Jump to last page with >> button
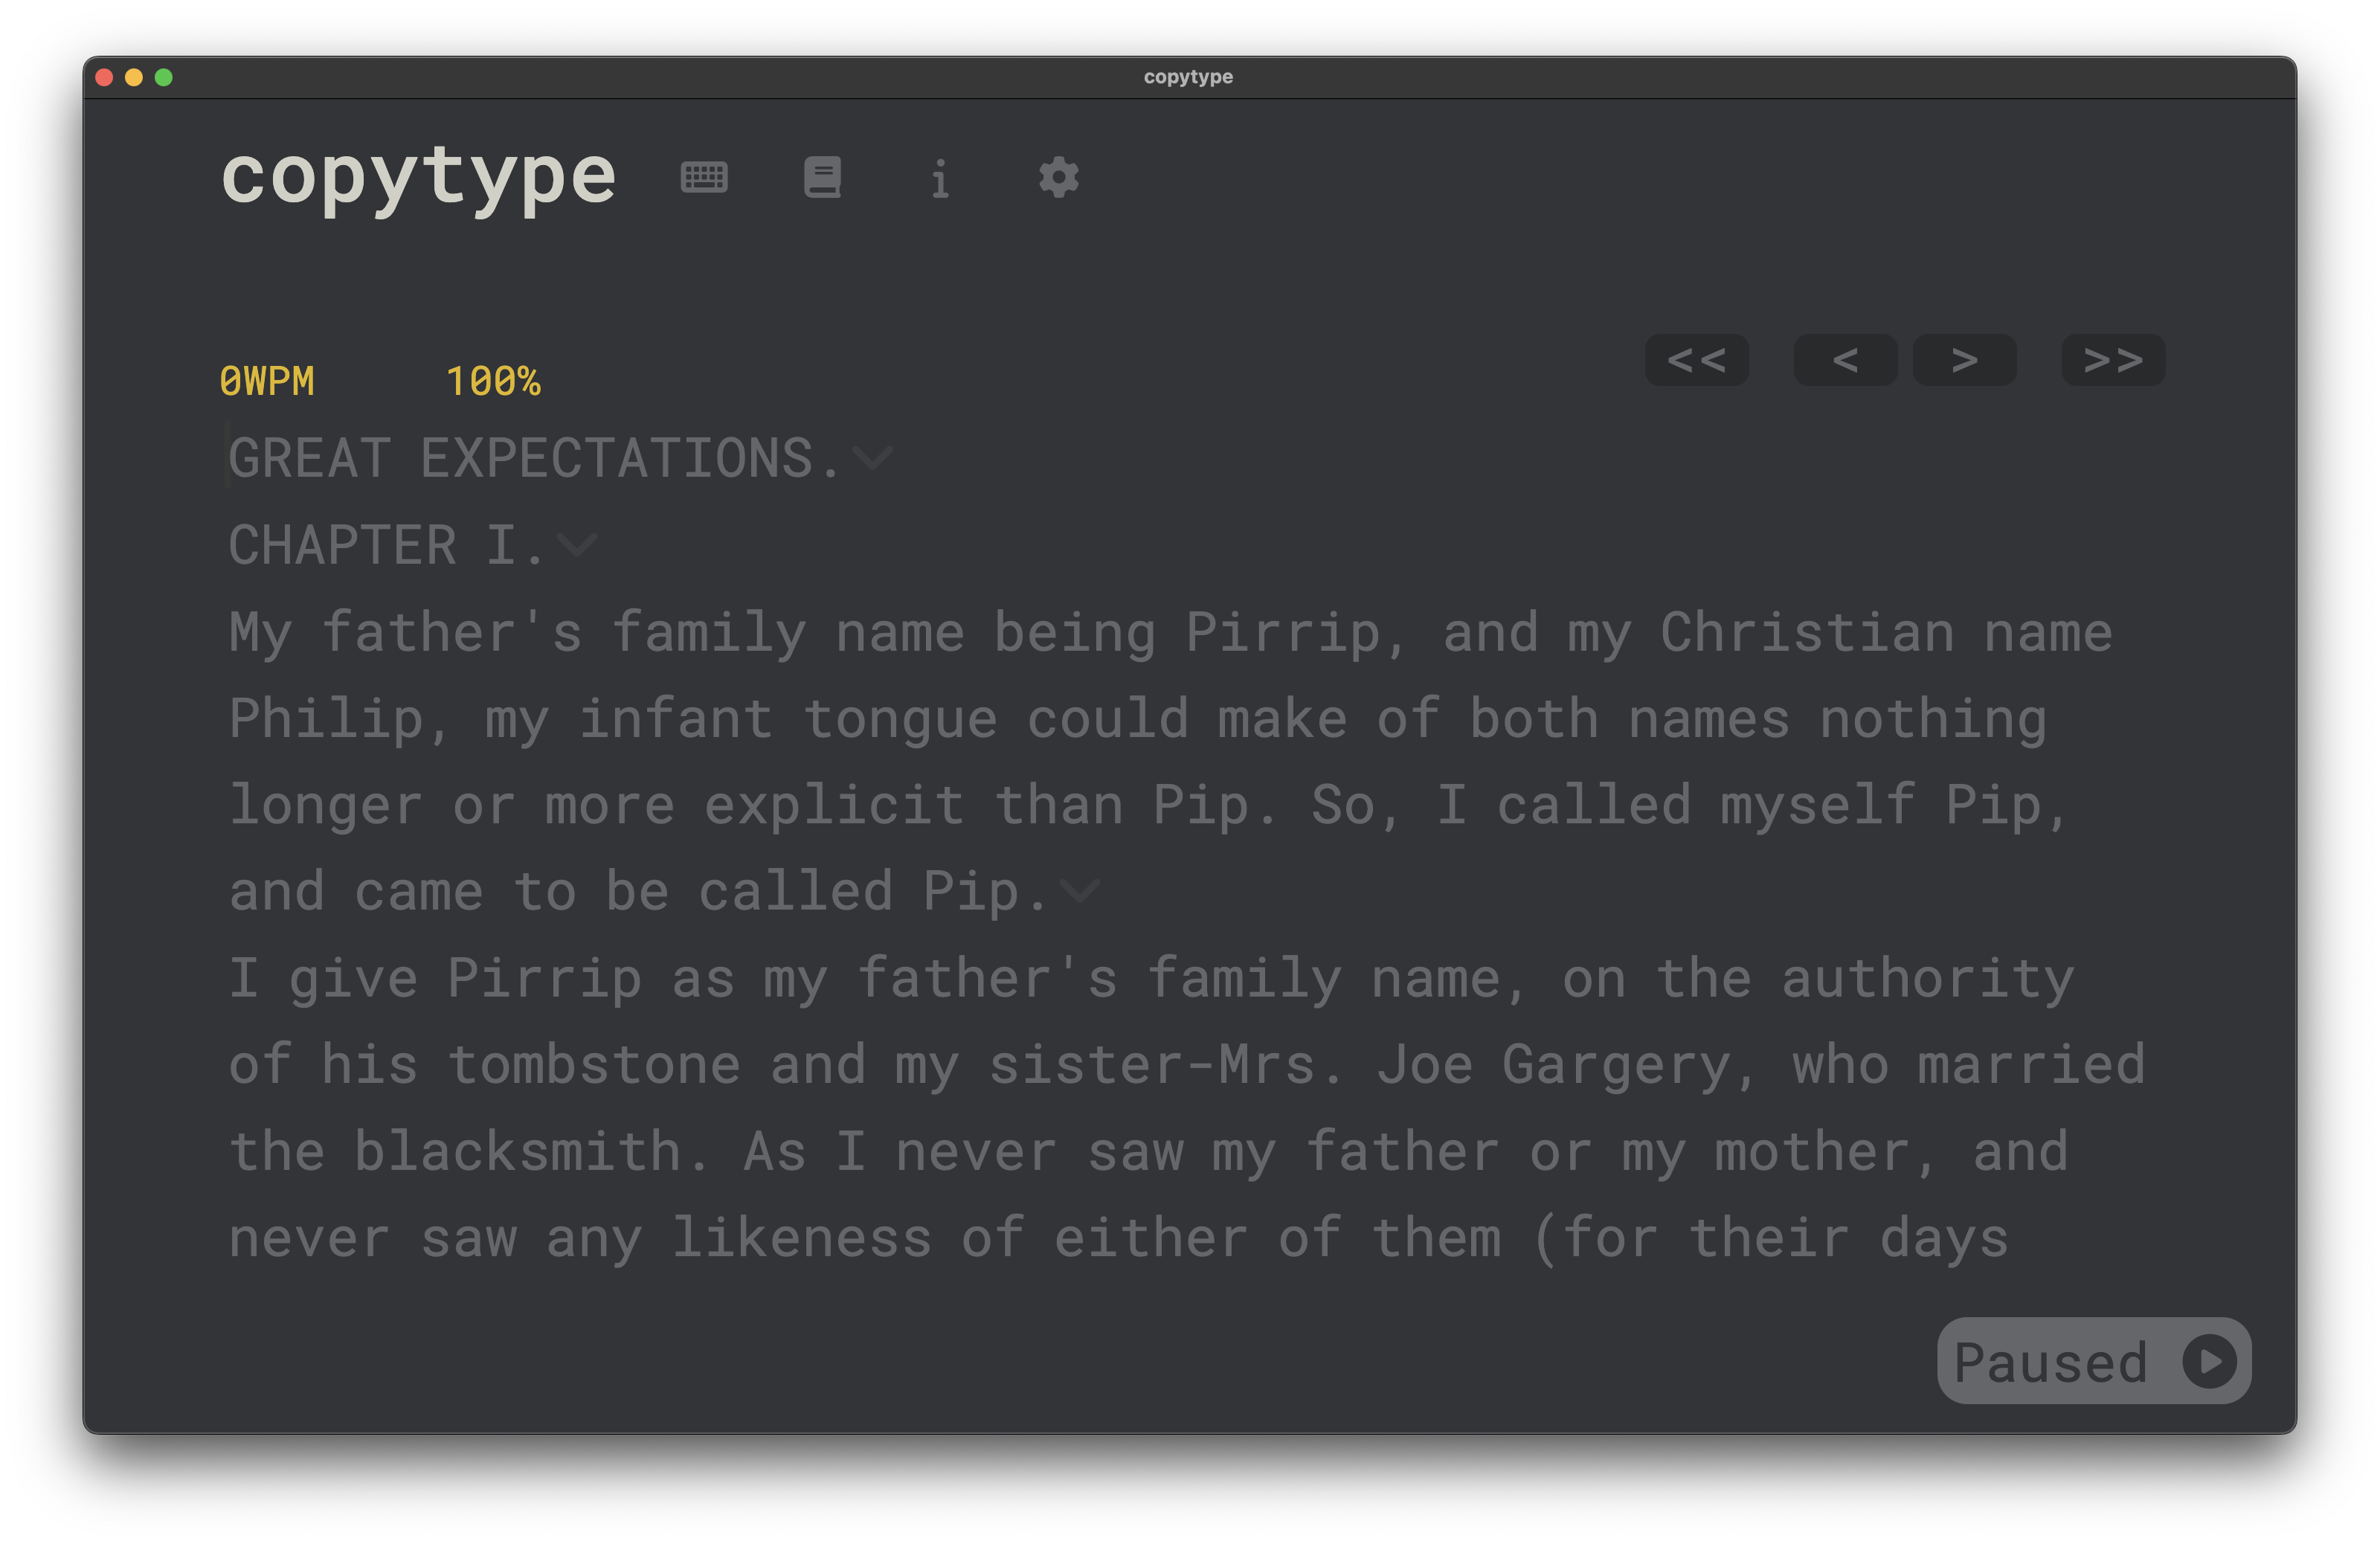This screenshot has width=2380, height=1544. tap(2113, 360)
